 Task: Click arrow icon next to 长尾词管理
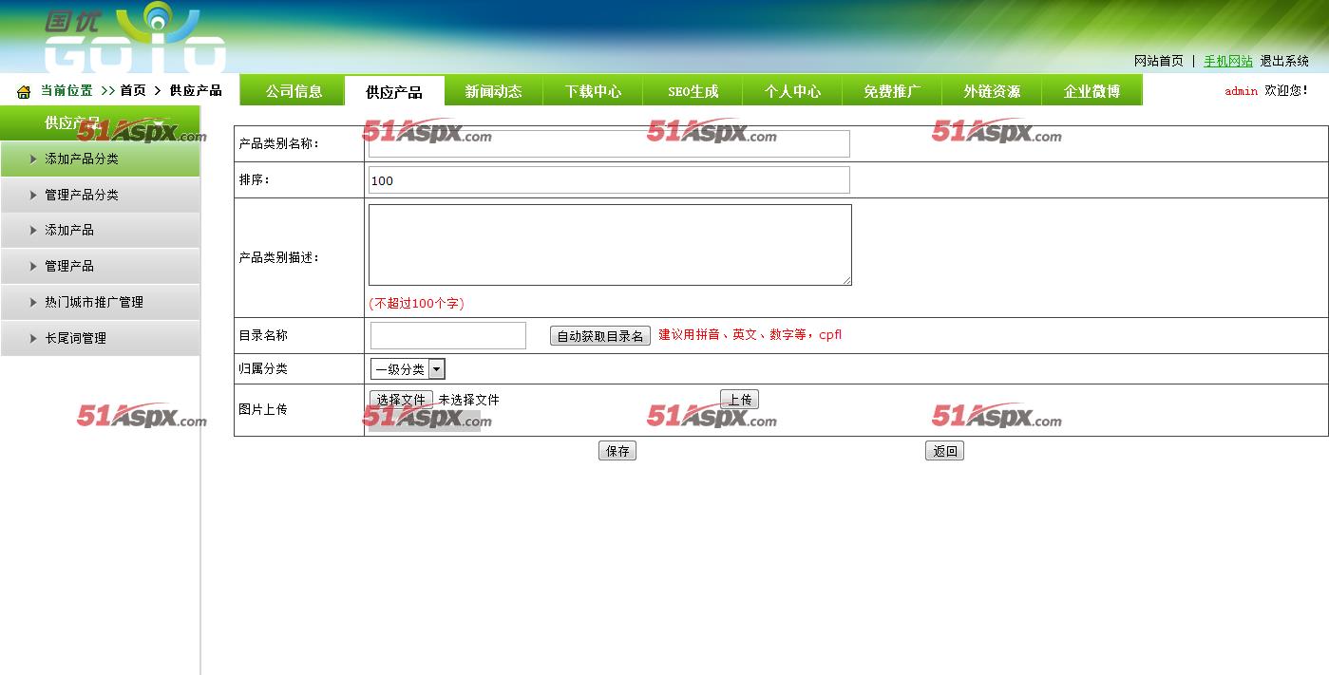pyautogui.click(x=34, y=338)
